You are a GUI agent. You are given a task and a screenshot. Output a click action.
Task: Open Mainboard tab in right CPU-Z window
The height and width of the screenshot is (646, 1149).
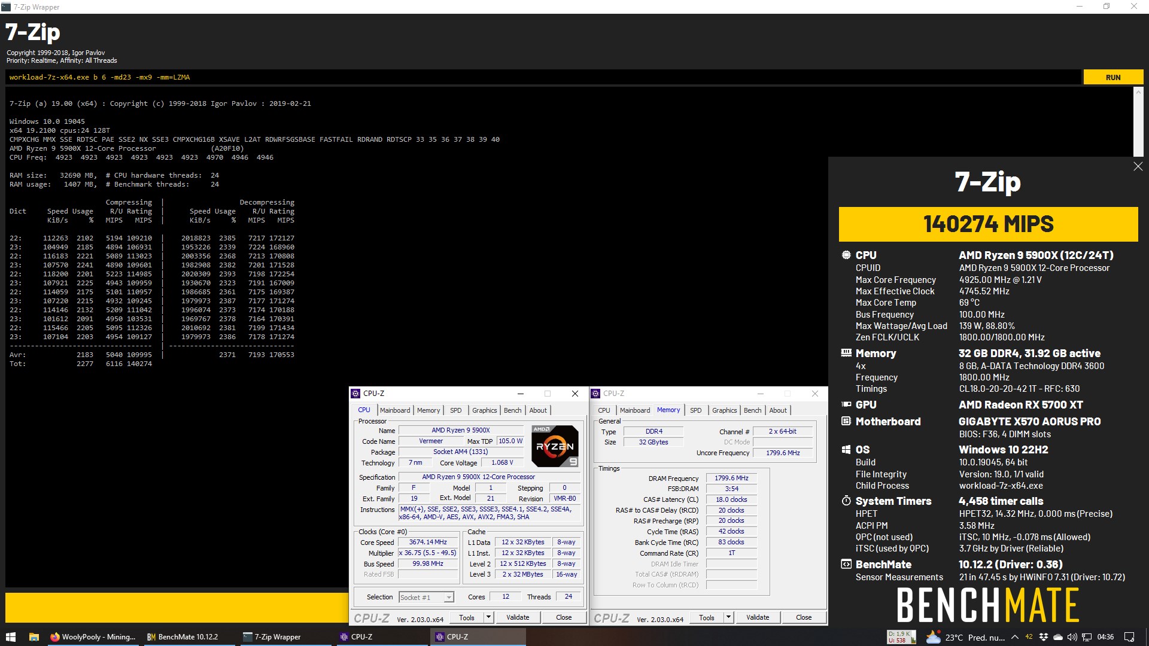(635, 410)
